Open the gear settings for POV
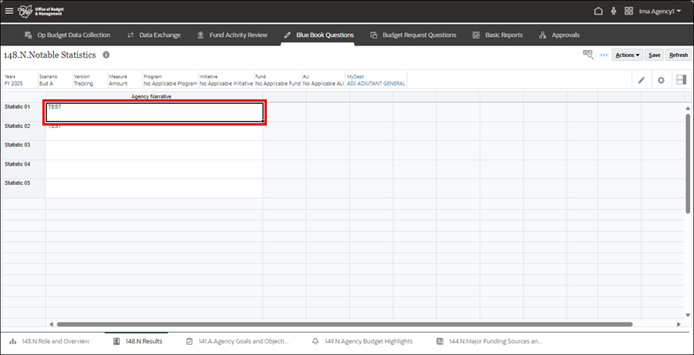Viewport: 694px width, 355px height. click(x=661, y=80)
